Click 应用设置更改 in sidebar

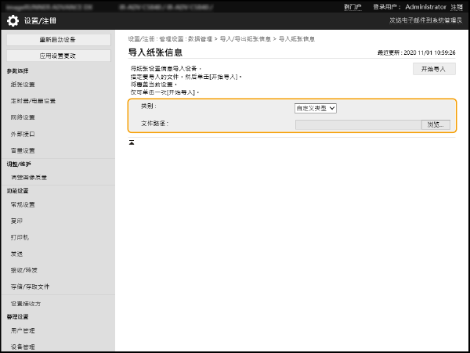(58, 56)
